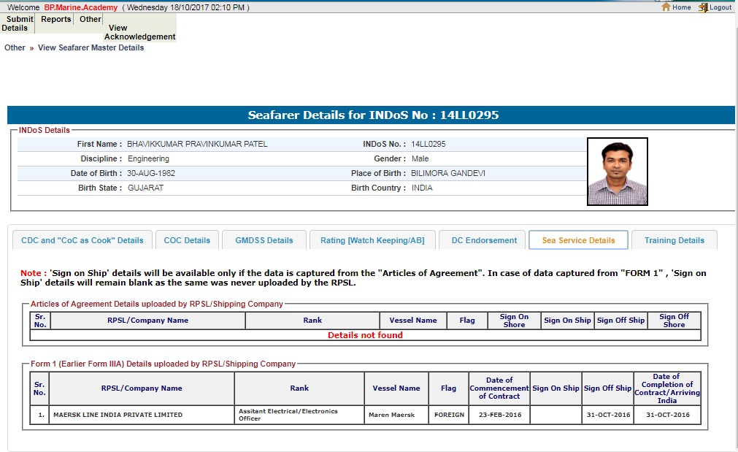738x452 pixels.
Task: Open the Other menu
Action: click(91, 20)
